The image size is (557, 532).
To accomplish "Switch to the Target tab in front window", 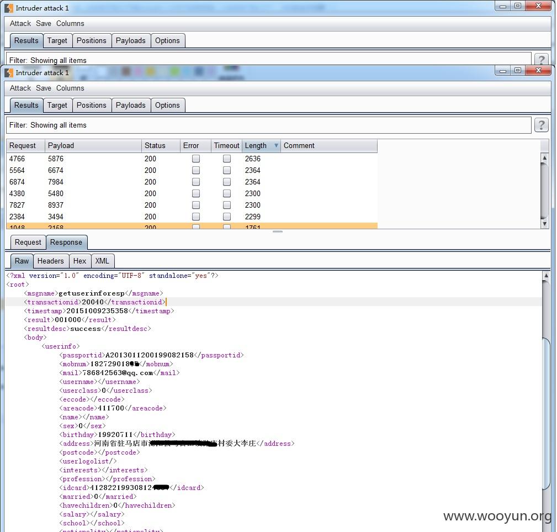I will click(57, 105).
